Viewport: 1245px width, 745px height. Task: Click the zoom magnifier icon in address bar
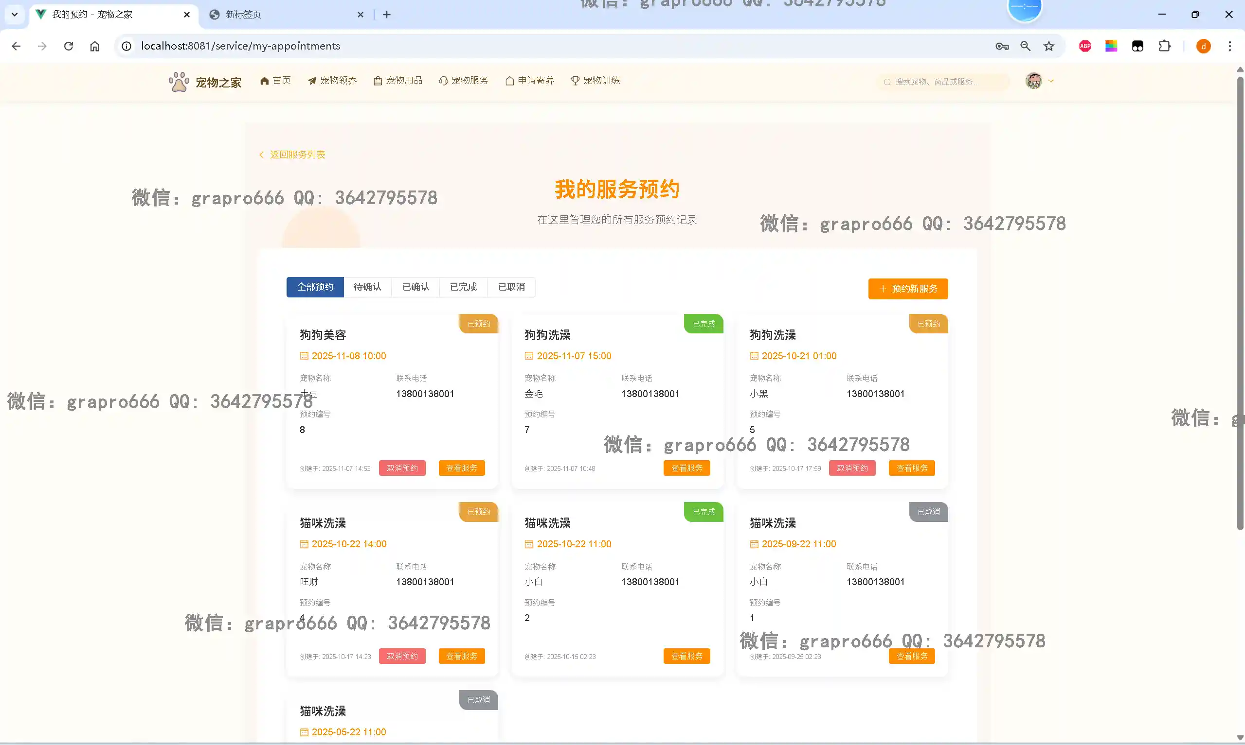click(x=1026, y=46)
